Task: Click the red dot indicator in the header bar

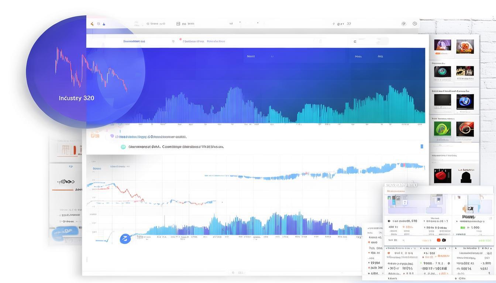Action: click(x=180, y=39)
